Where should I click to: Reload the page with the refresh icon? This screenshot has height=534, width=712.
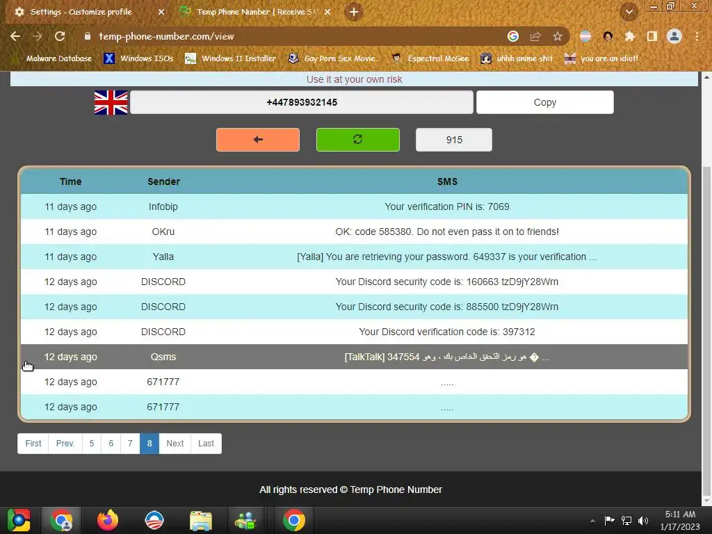click(60, 36)
